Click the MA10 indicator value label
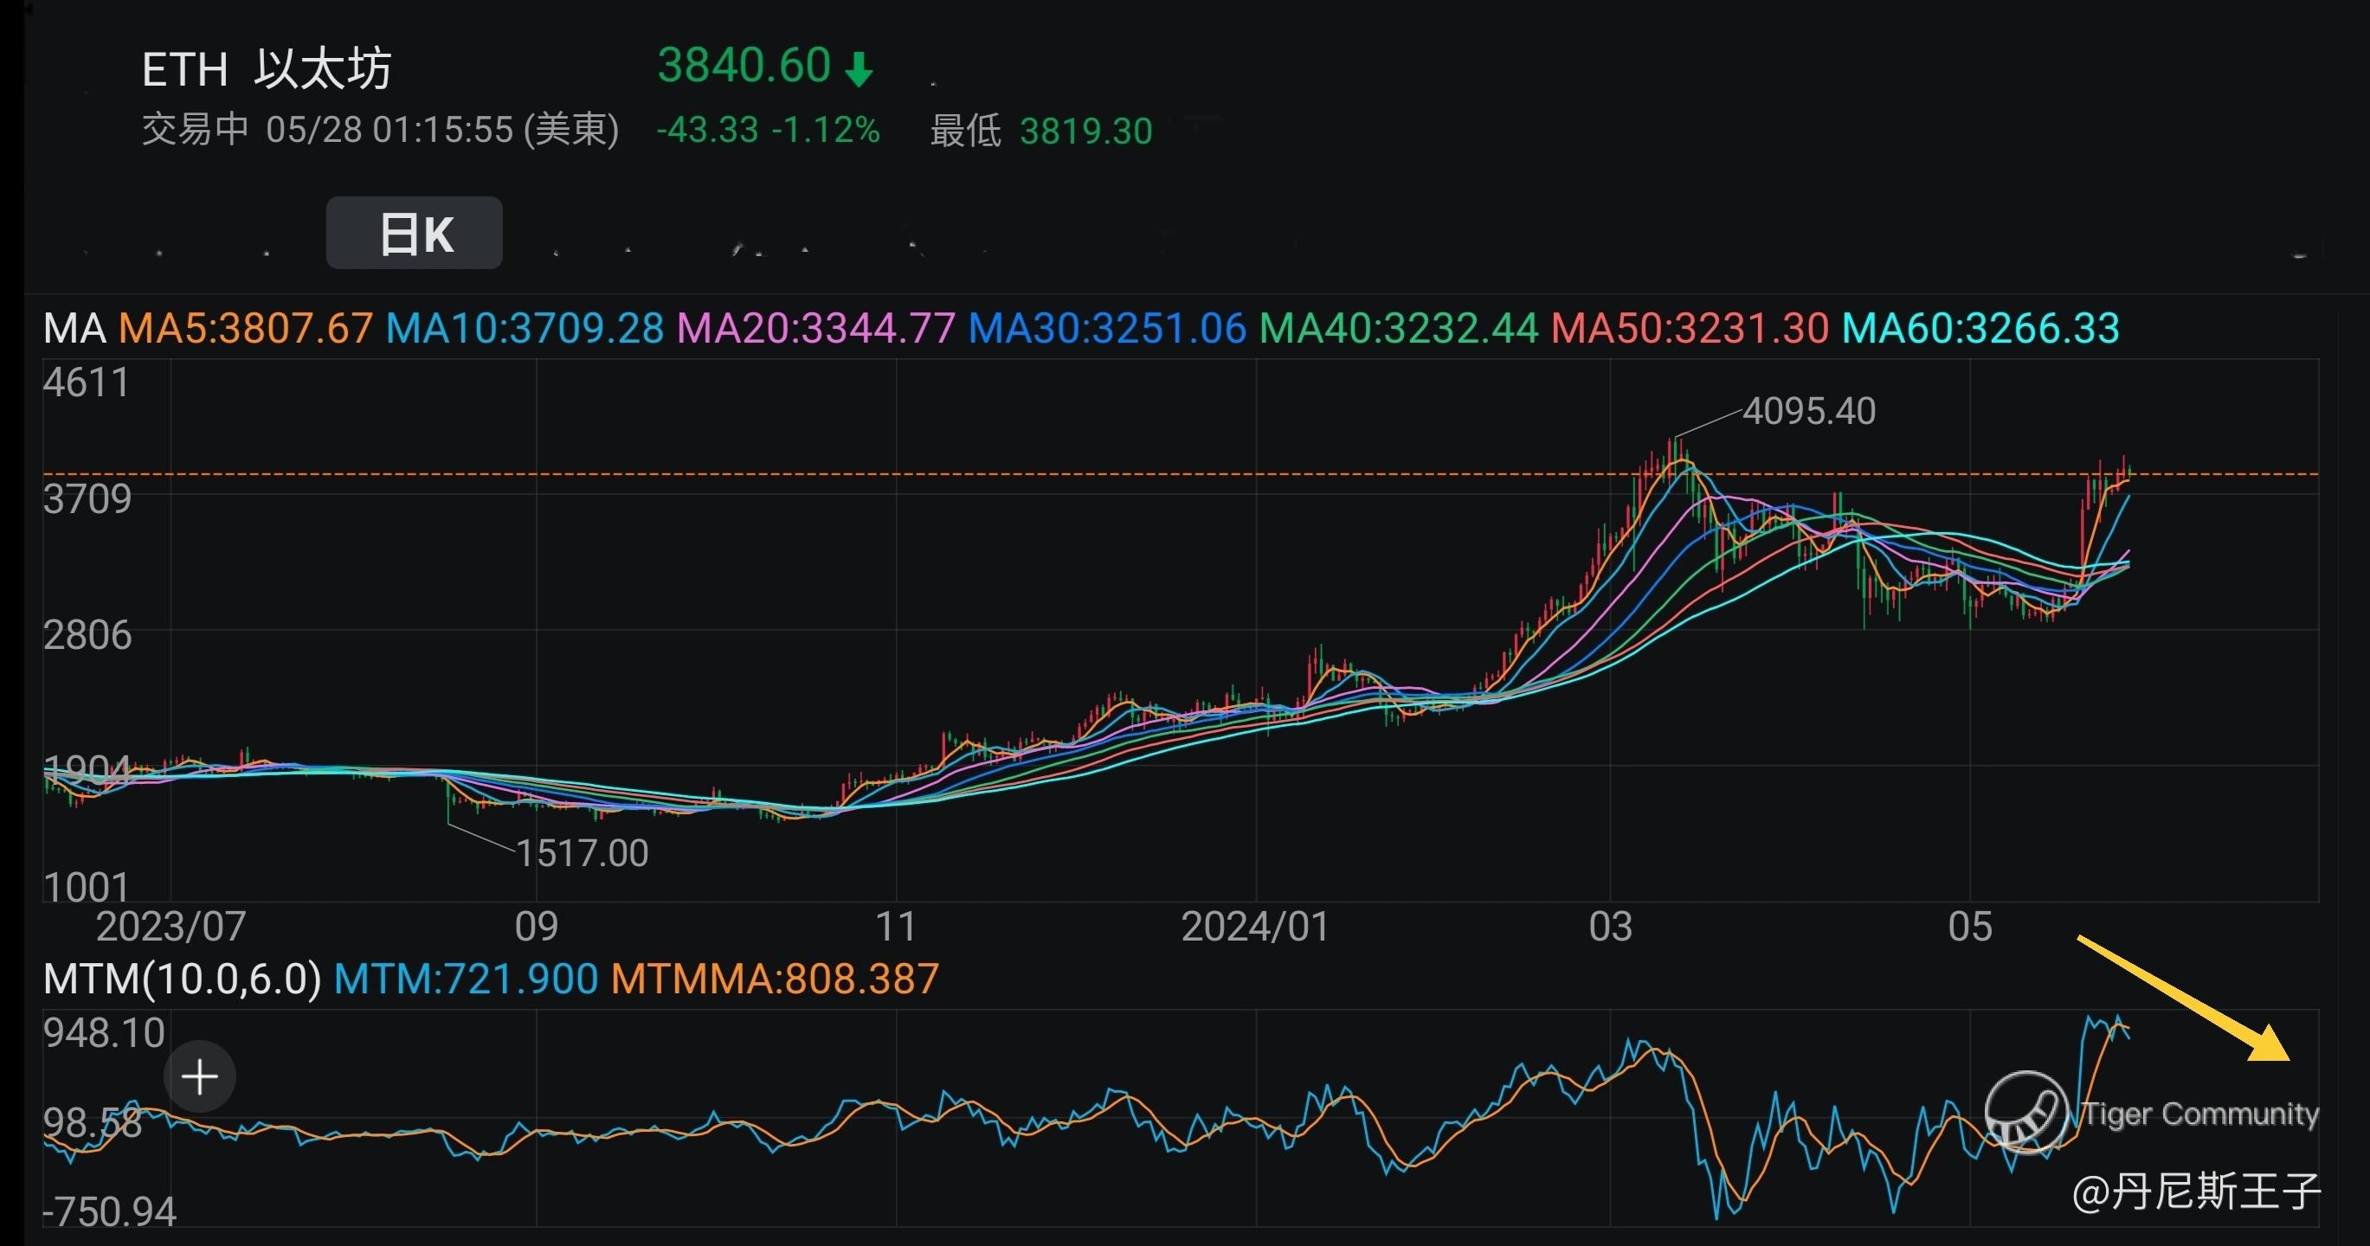The image size is (2370, 1246). pyautogui.click(x=525, y=328)
